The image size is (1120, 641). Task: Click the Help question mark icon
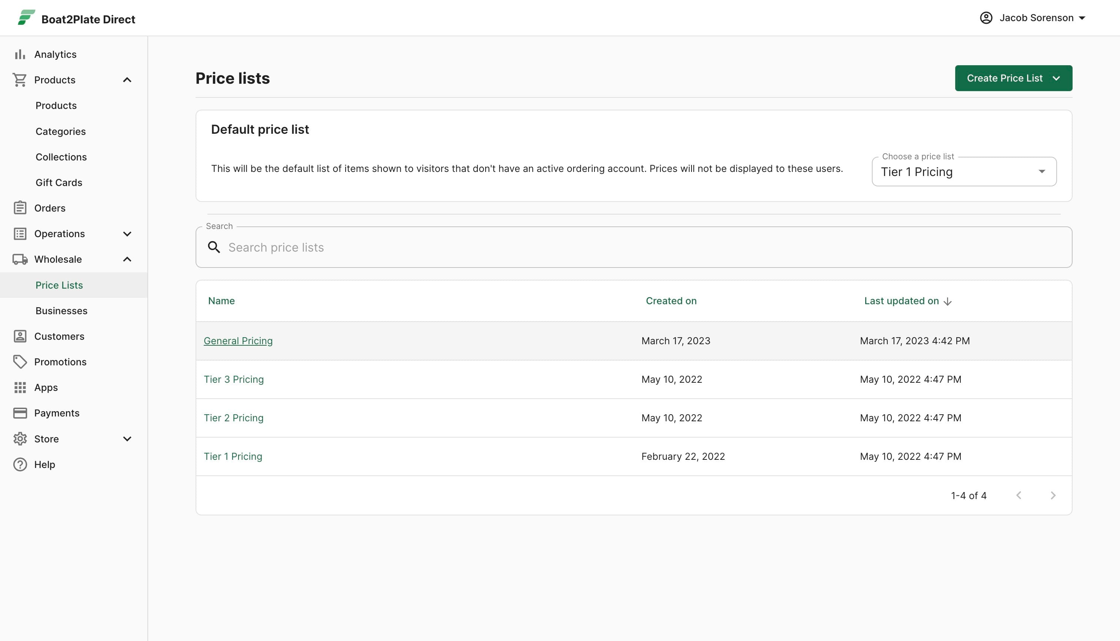(20, 465)
